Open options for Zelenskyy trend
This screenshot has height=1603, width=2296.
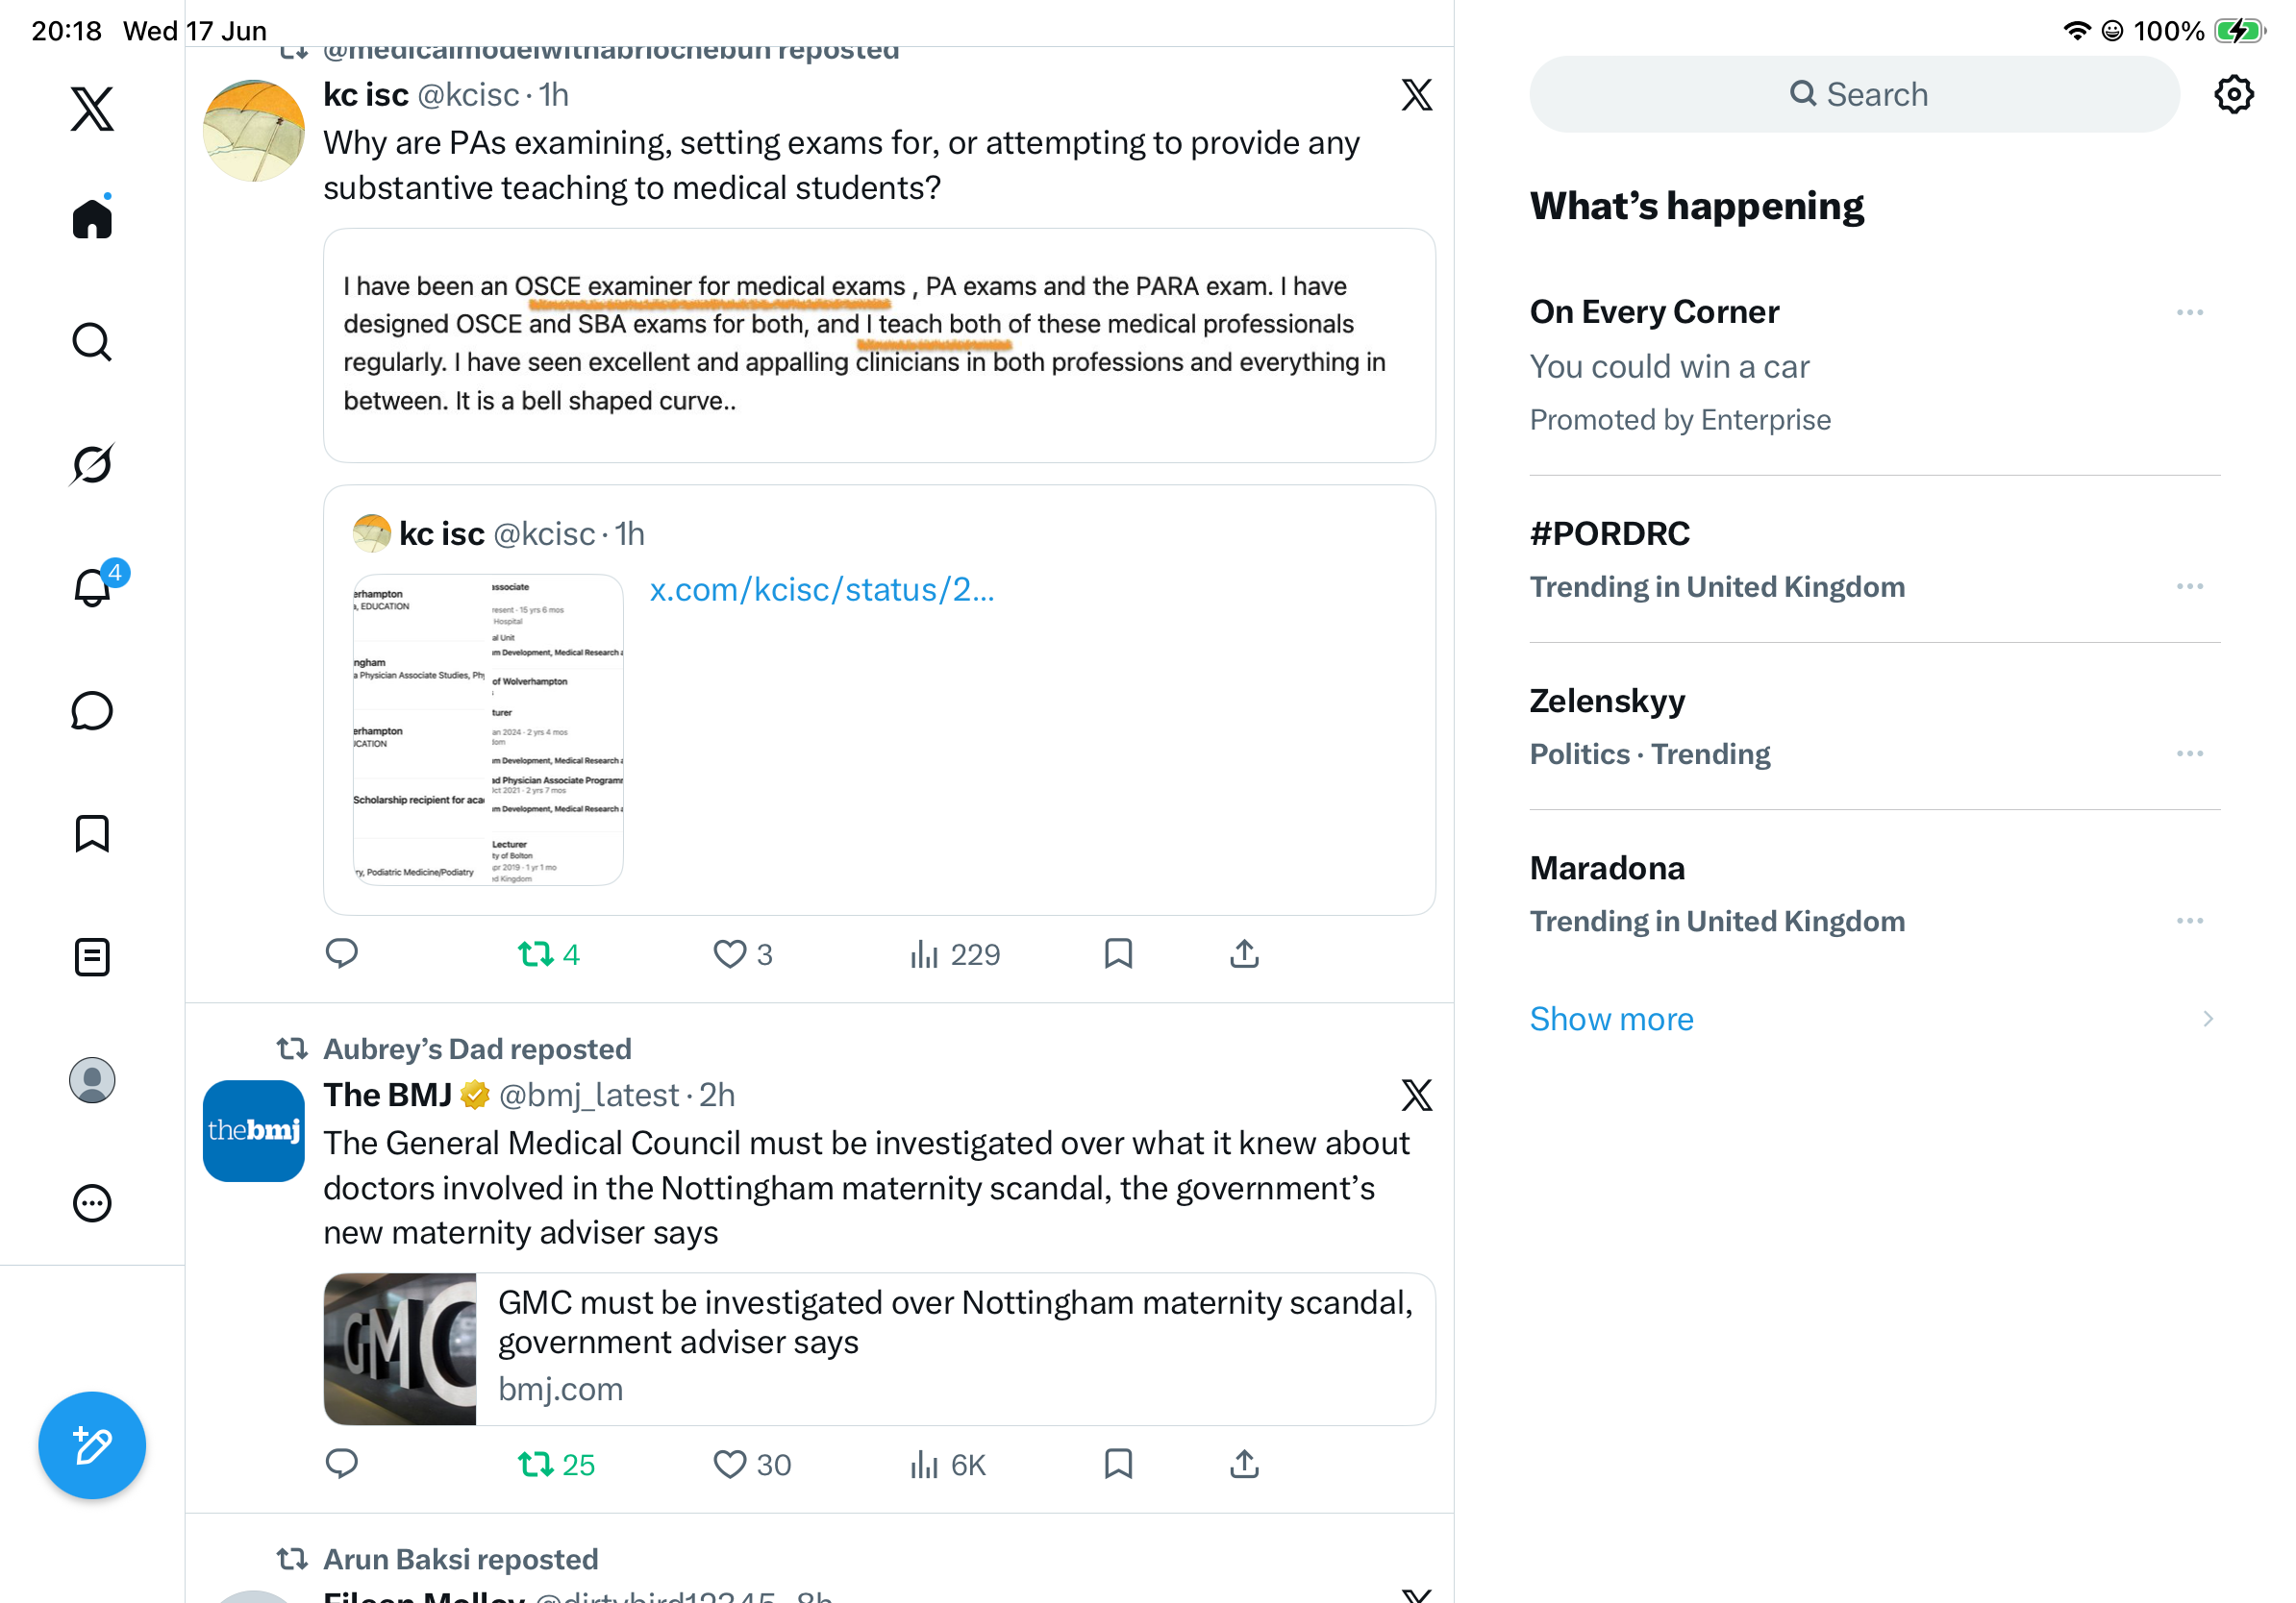point(2190,753)
